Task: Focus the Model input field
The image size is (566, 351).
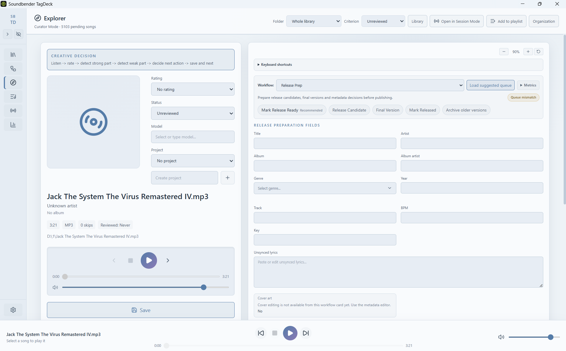Action: (x=193, y=137)
